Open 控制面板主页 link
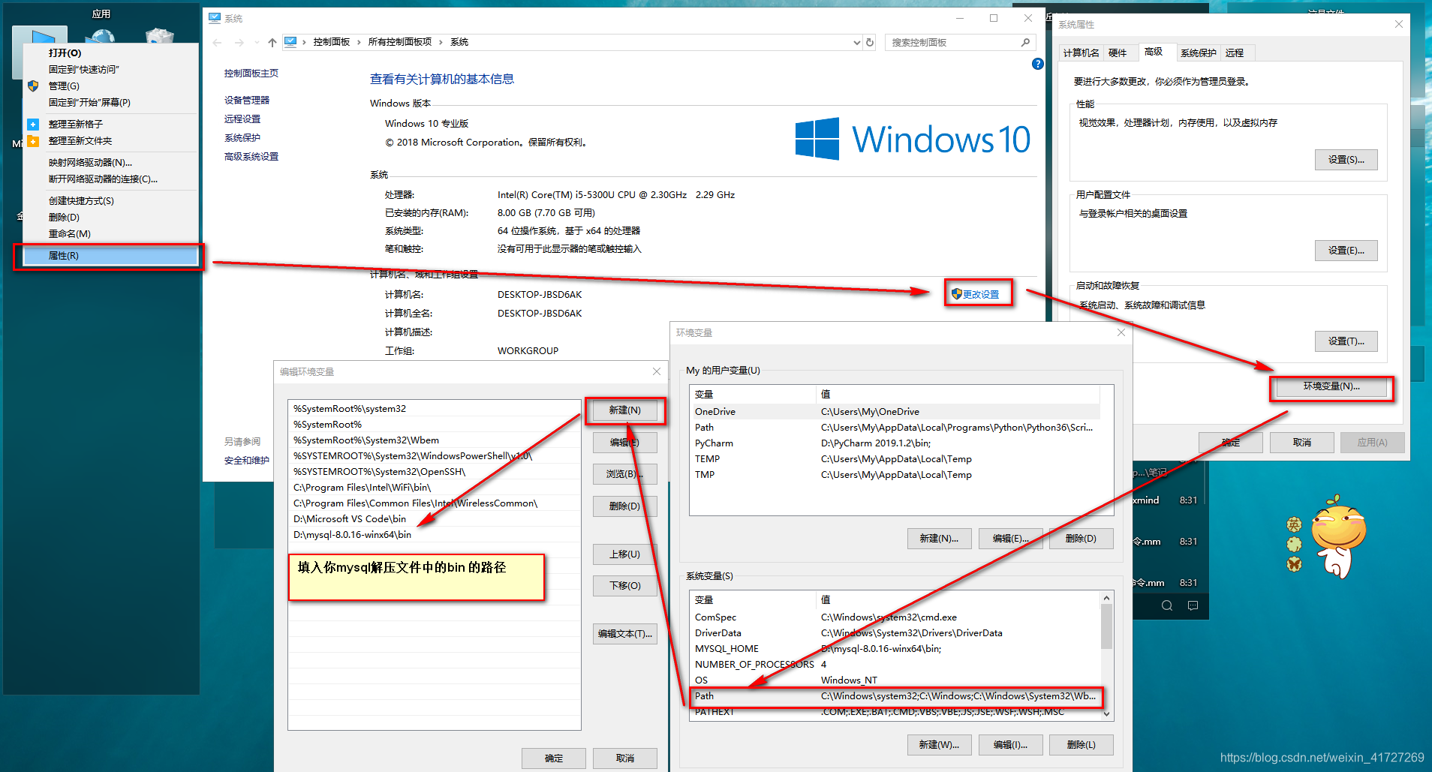Screen dimensions: 1432x772 [251, 74]
